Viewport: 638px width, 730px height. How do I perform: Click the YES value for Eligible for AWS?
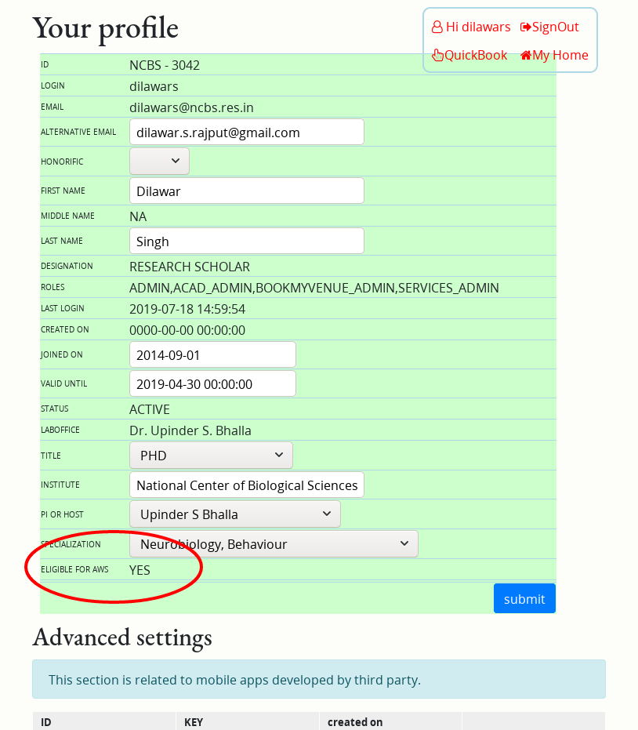point(140,570)
